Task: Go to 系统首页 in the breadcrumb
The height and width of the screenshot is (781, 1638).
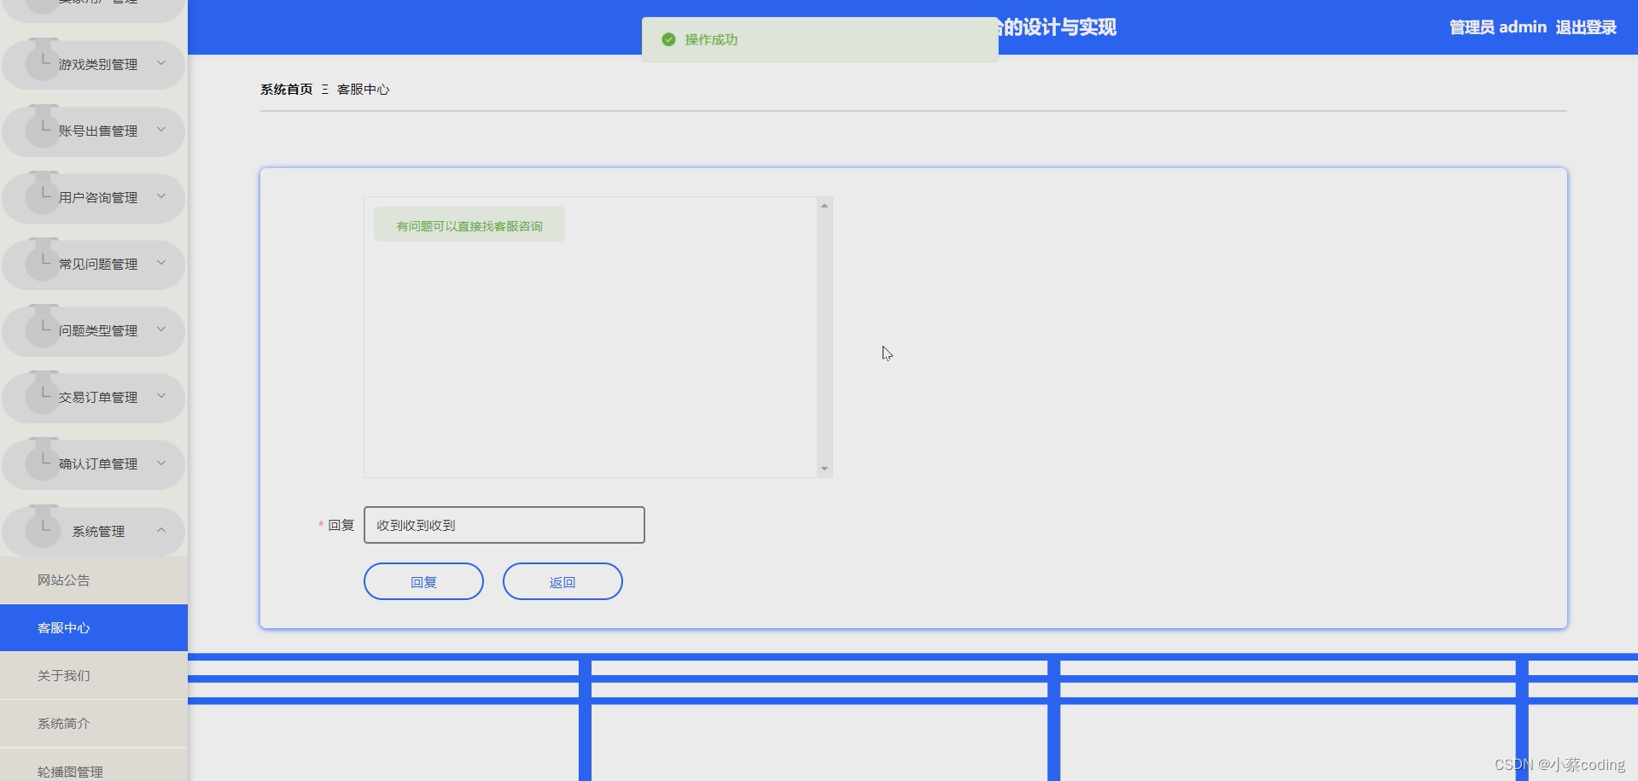Action: (x=287, y=89)
